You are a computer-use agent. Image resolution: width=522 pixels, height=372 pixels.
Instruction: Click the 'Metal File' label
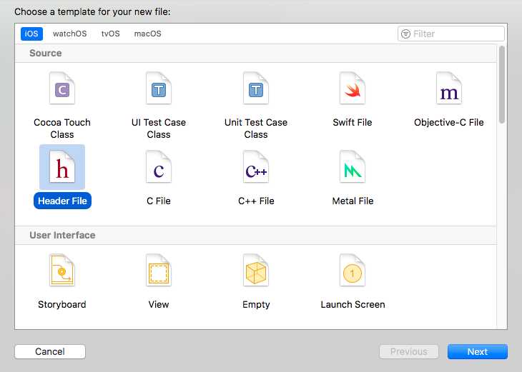coord(353,201)
